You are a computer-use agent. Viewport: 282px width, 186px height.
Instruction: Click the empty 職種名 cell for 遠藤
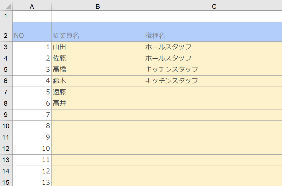coord(213,92)
